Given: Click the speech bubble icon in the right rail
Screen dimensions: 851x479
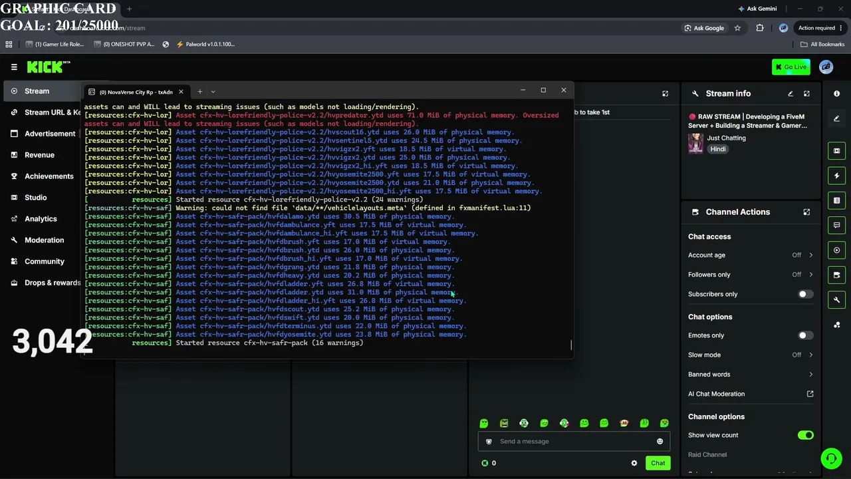Looking at the screenshot, I should 836,226.
